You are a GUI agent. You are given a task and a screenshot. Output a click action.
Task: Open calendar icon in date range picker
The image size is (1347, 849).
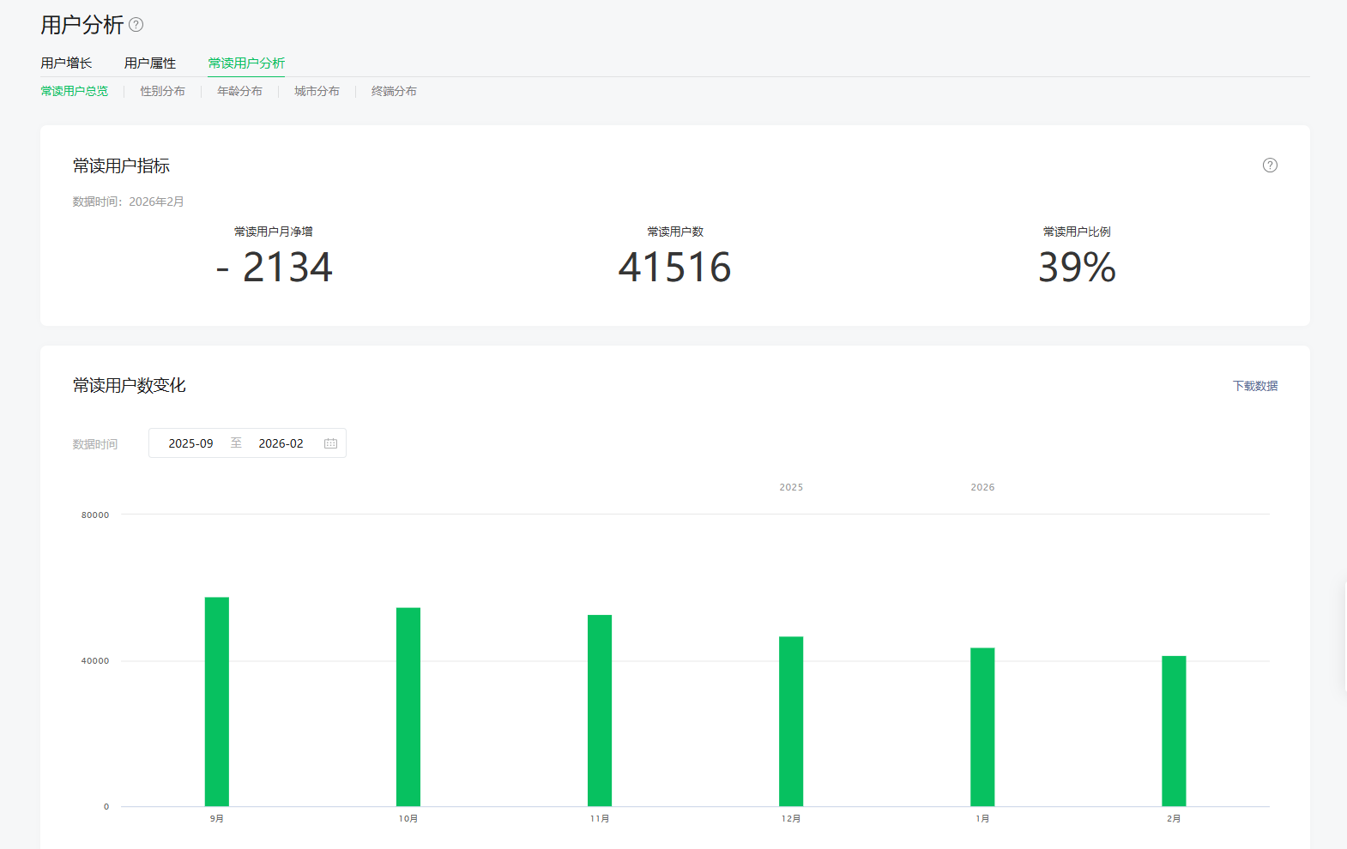click(330, 443)
